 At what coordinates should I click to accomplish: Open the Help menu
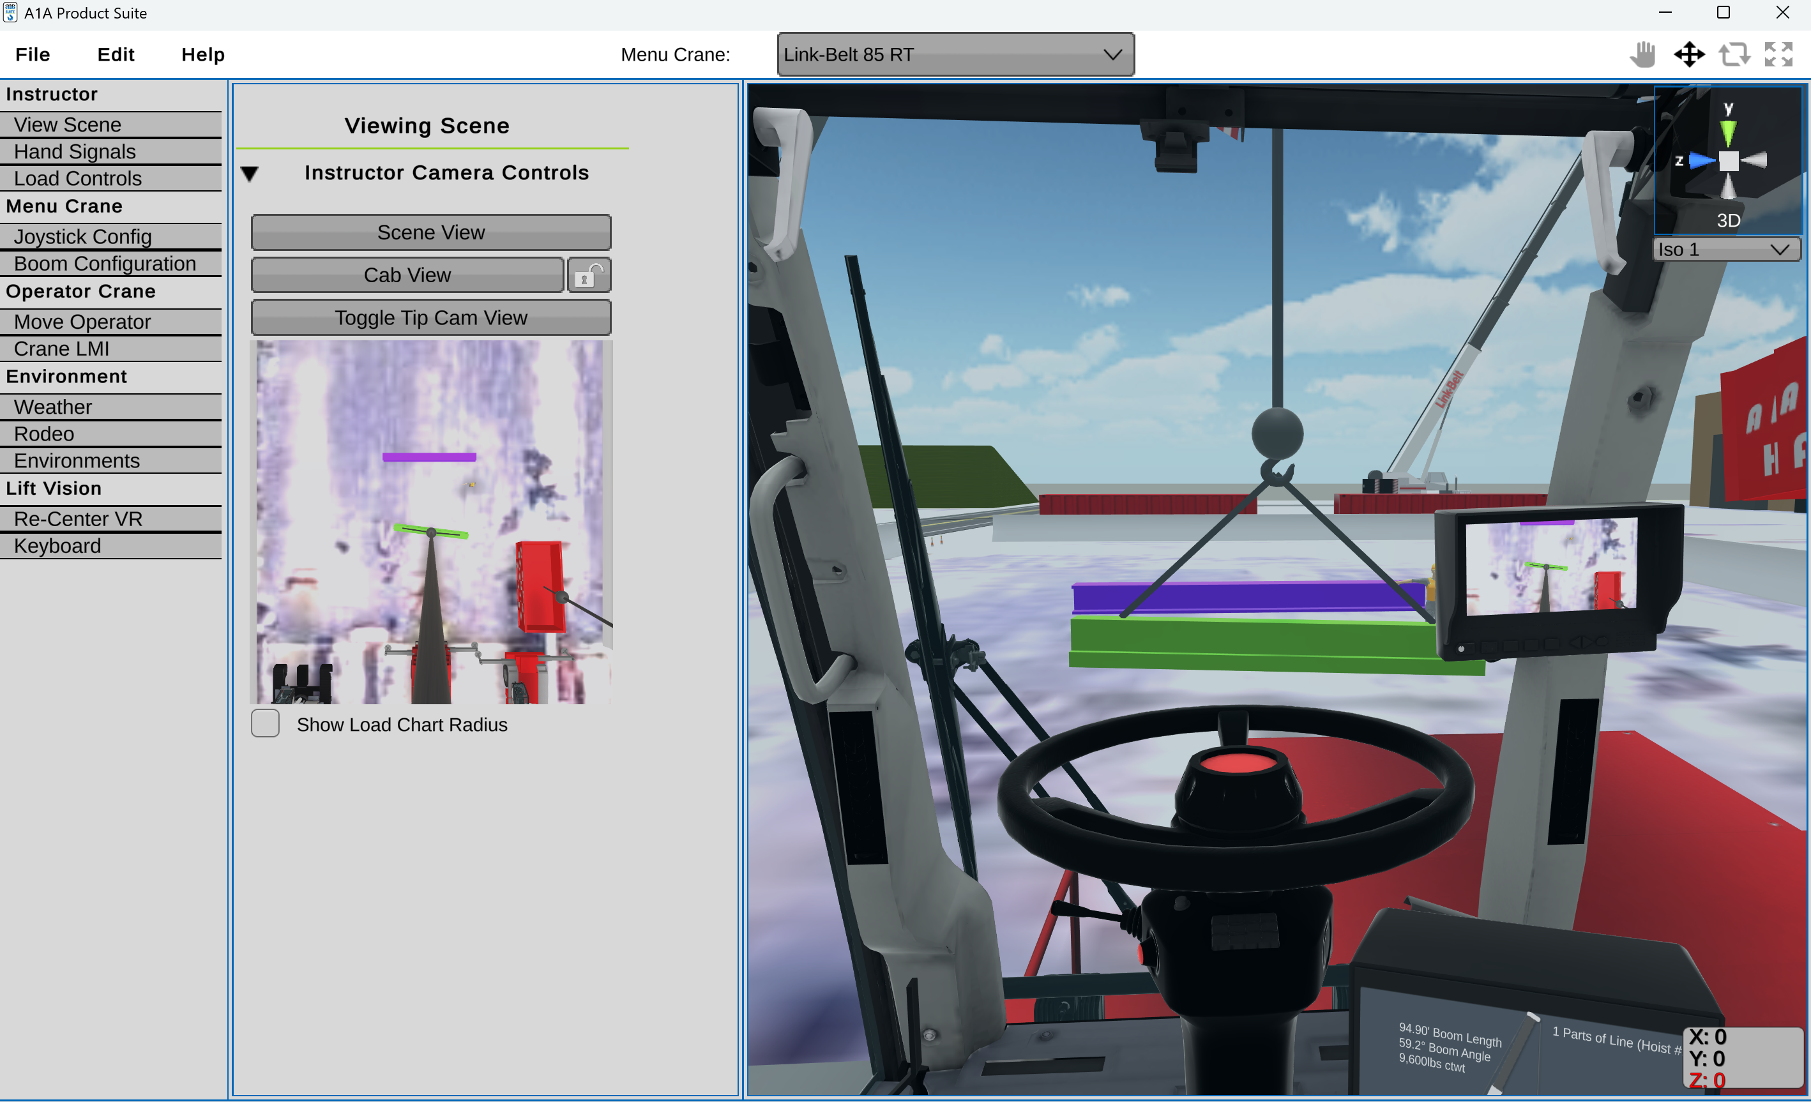pos(203,54)
